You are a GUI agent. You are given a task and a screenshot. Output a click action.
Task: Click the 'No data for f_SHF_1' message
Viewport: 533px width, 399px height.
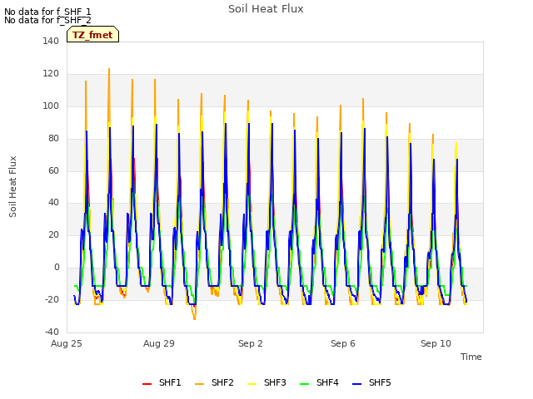pyautogui.click(x=47, y=12)
